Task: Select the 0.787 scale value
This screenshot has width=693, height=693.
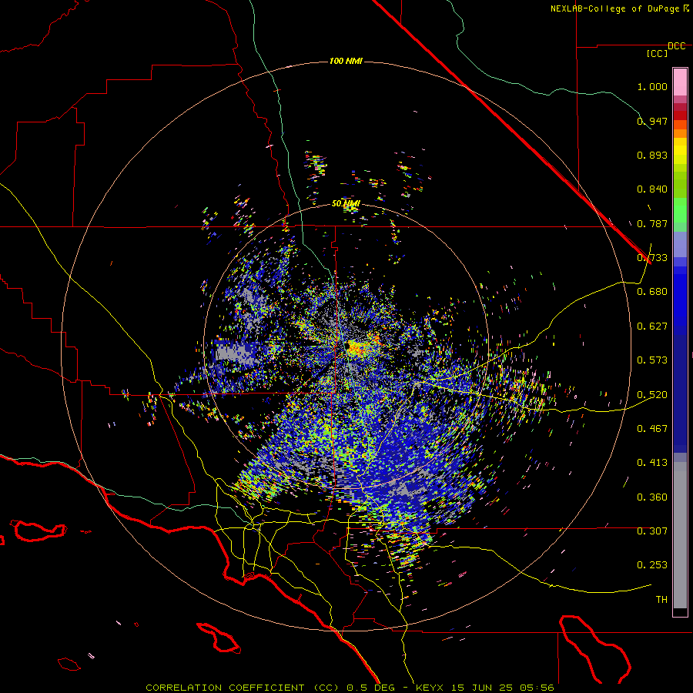Action: click(652, 223)
